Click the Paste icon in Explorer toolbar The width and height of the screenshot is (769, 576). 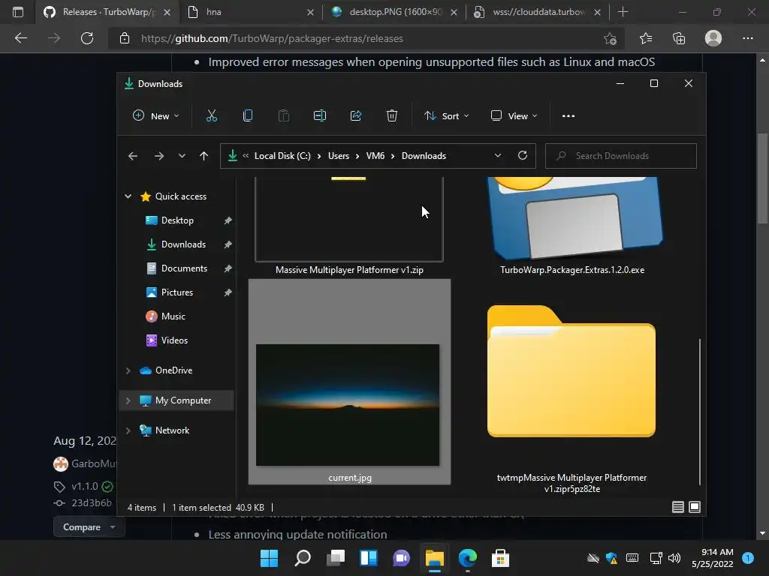click(x=283, y=116)
